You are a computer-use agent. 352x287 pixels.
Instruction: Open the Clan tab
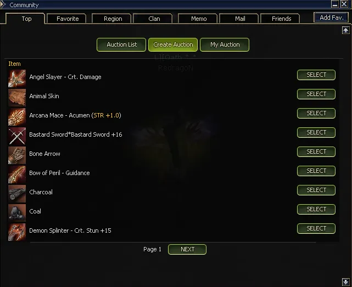(x=154, y=19)
